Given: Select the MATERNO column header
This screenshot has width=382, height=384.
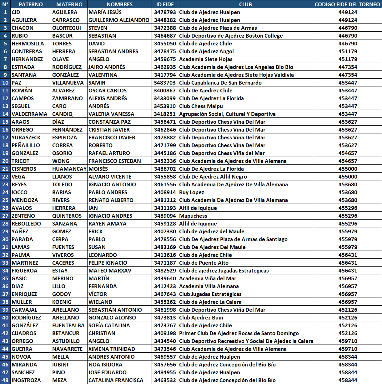Looking at the screenshot, I should 69,4.
